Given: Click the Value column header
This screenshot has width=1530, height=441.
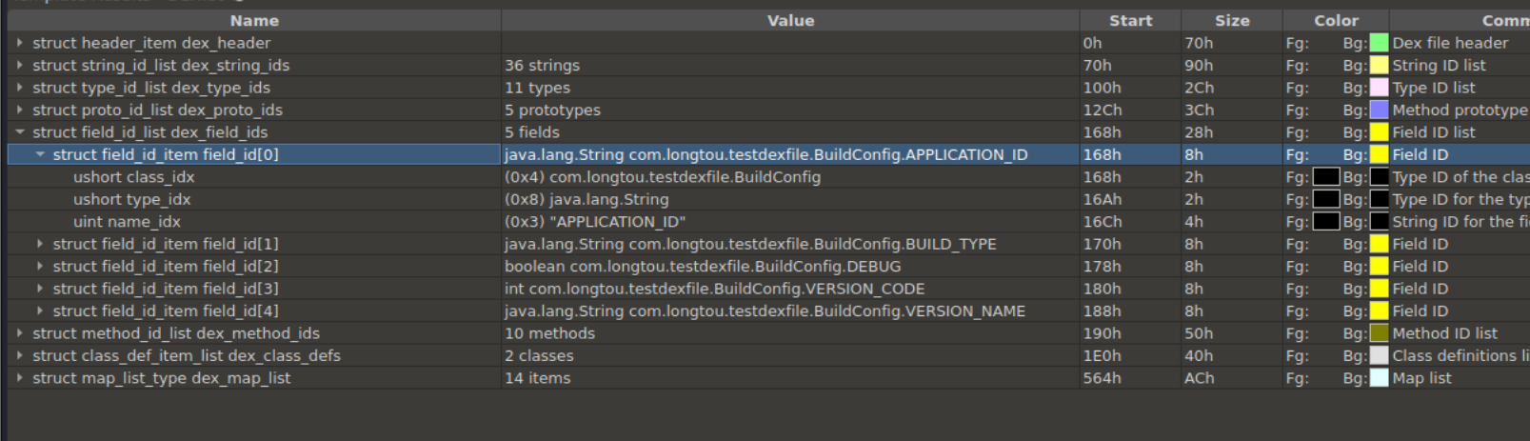Looking at the screenshot, I should 790,20.
